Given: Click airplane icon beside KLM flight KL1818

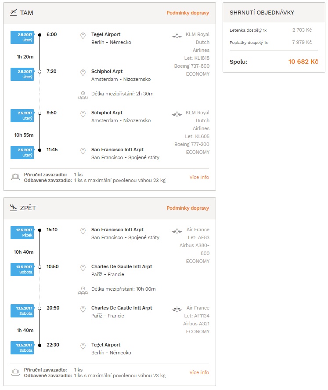Looking at the screenshot, I should tap(177, 36).
